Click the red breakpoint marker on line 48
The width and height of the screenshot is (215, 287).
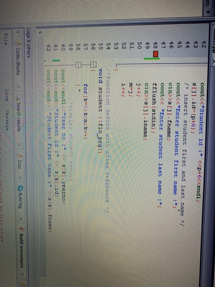click(155, 54)
